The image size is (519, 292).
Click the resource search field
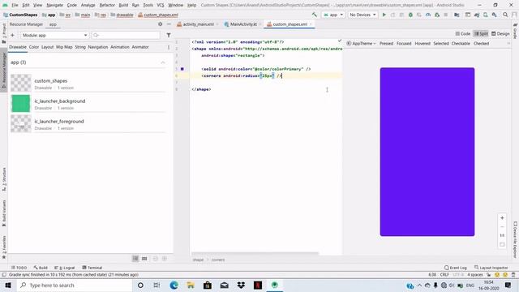tap(126, 35)
